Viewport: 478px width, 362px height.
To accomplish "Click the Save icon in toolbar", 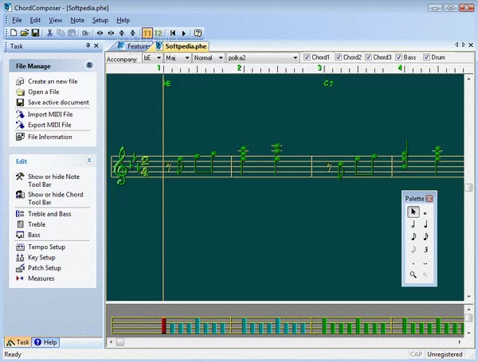I will point(36,33).
